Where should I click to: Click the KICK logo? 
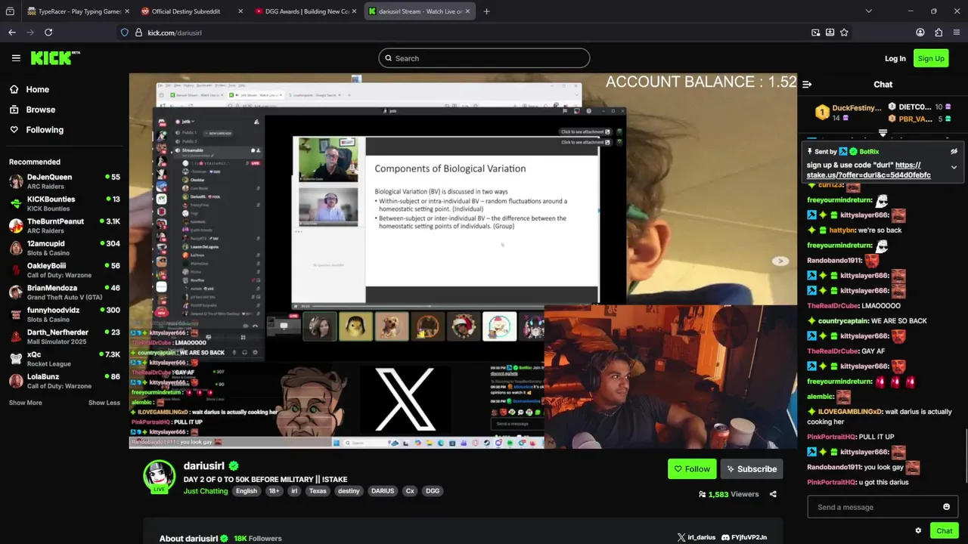(55, 58)
